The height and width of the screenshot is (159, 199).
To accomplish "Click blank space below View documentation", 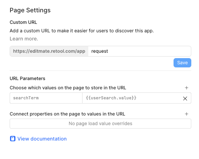I will 99,151.
